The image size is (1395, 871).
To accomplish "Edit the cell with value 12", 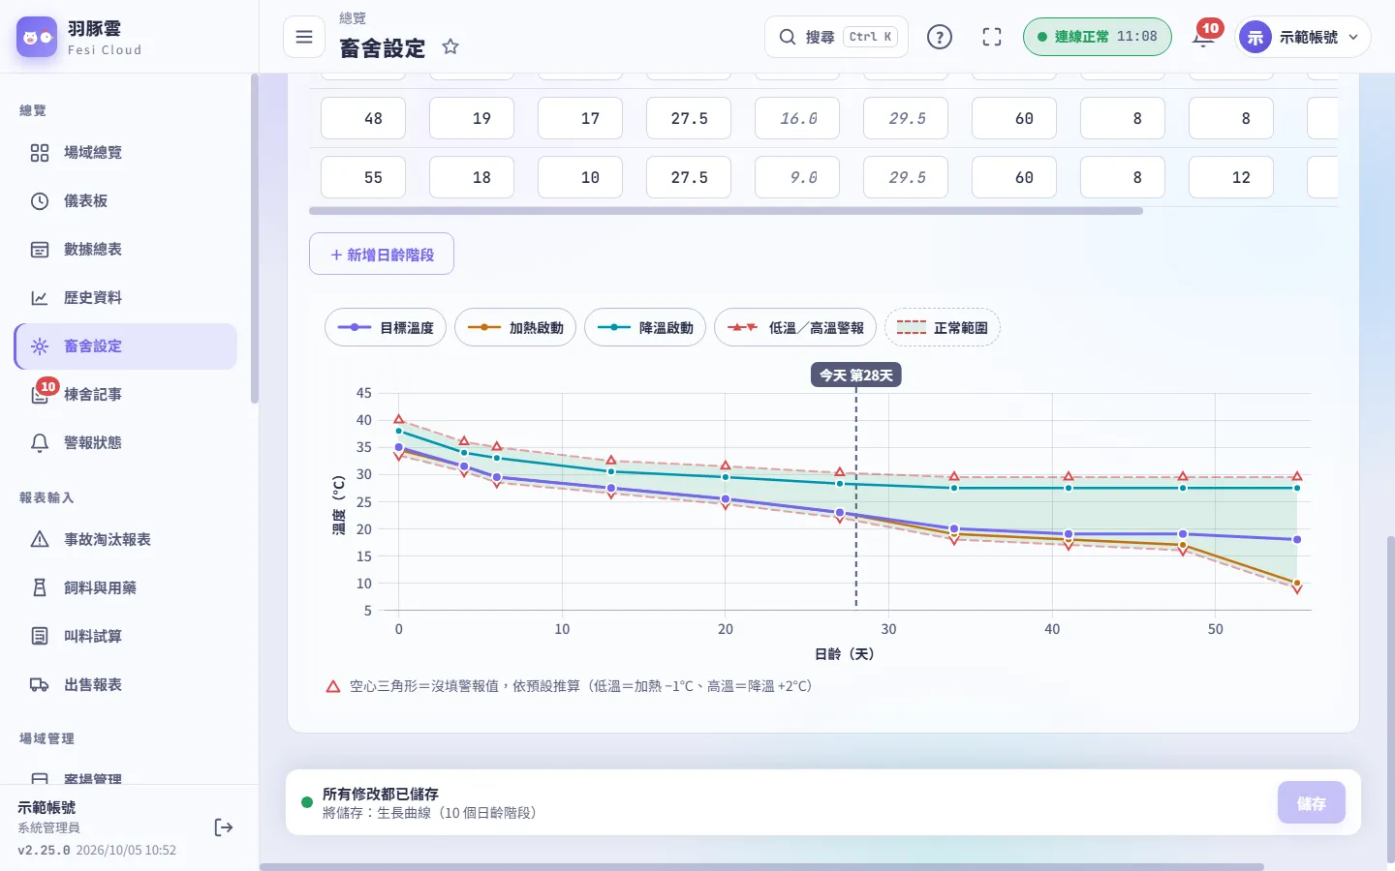I will 1231,177.
